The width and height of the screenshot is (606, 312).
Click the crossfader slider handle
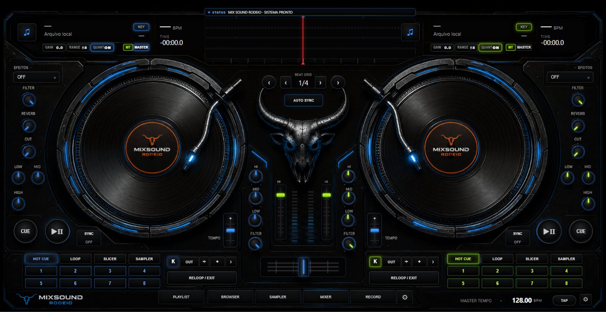[x=303, y=266]
